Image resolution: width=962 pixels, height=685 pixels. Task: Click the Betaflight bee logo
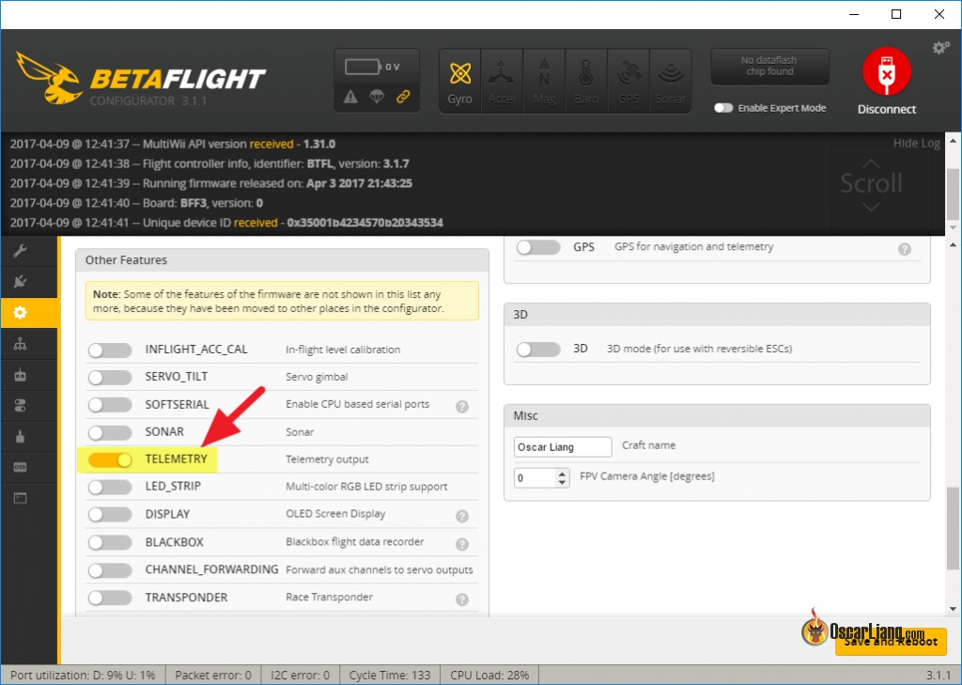pyautogui.click(x=49, y=78)
